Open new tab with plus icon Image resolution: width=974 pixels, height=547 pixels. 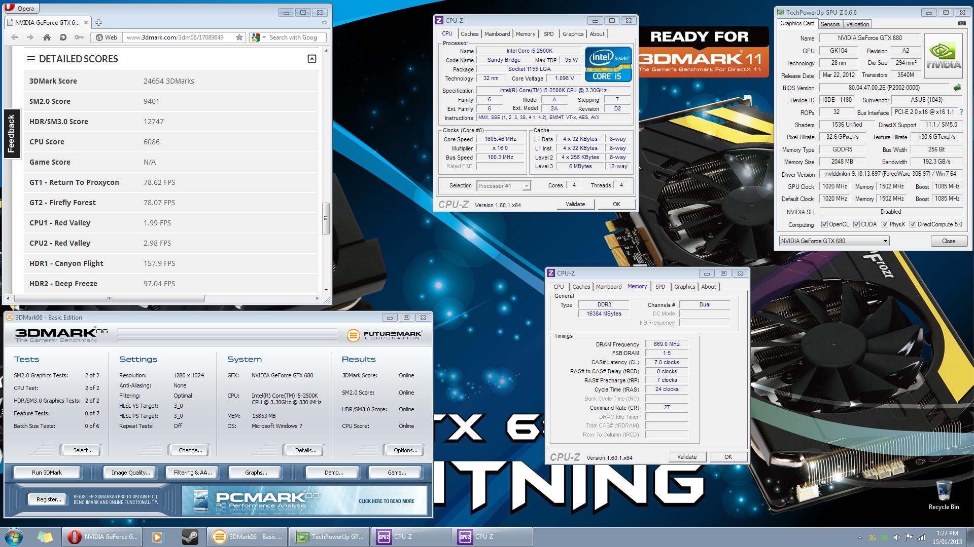99,22
